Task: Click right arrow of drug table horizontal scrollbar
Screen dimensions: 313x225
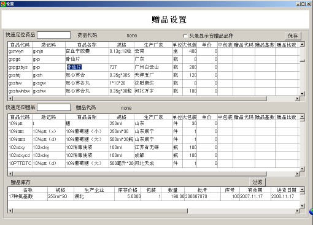Action: pos(297,99)
